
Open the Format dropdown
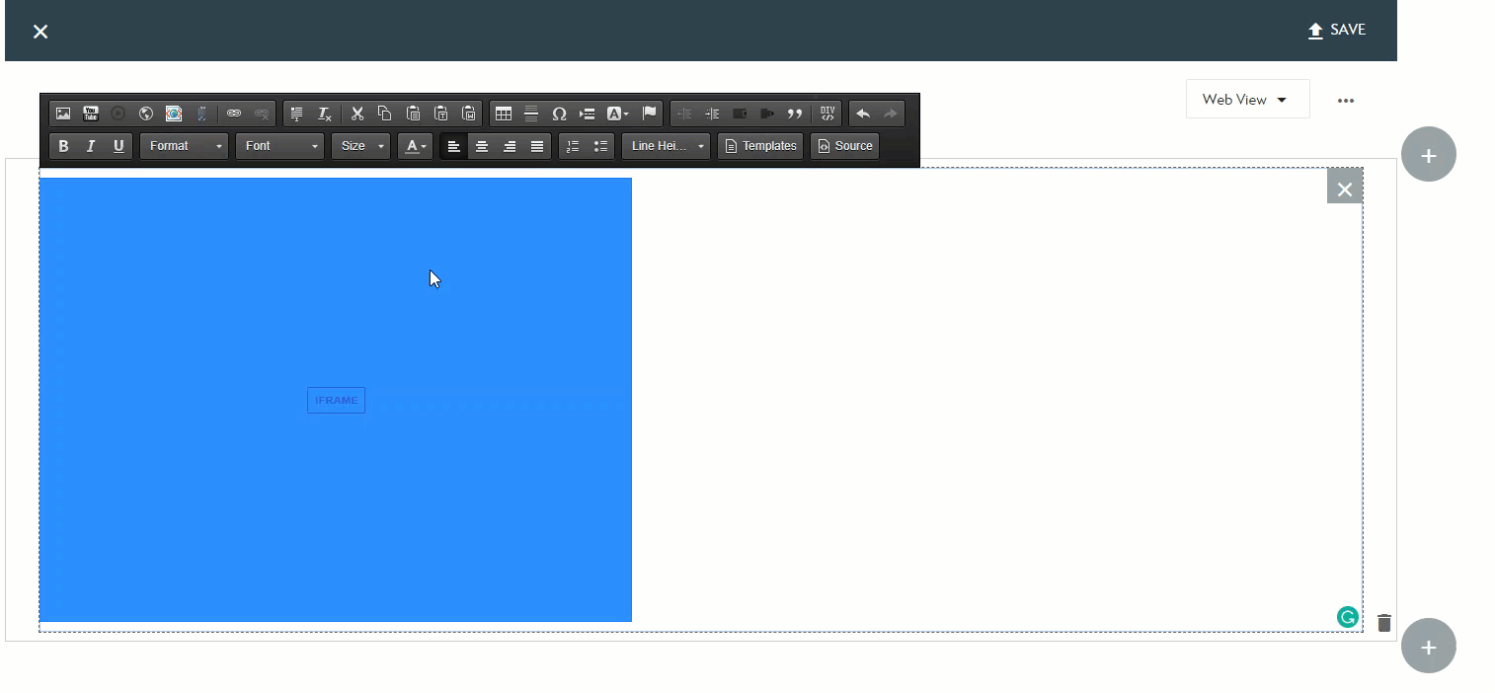click(185, 146)
